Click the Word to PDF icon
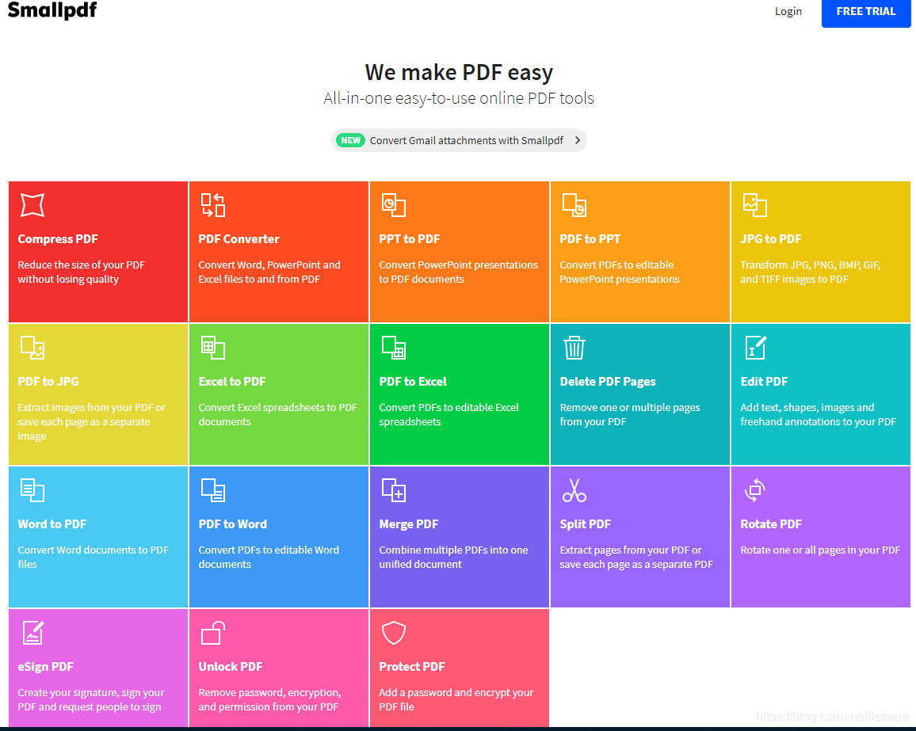This screenshot has height=731, width=916. (32, 490)
